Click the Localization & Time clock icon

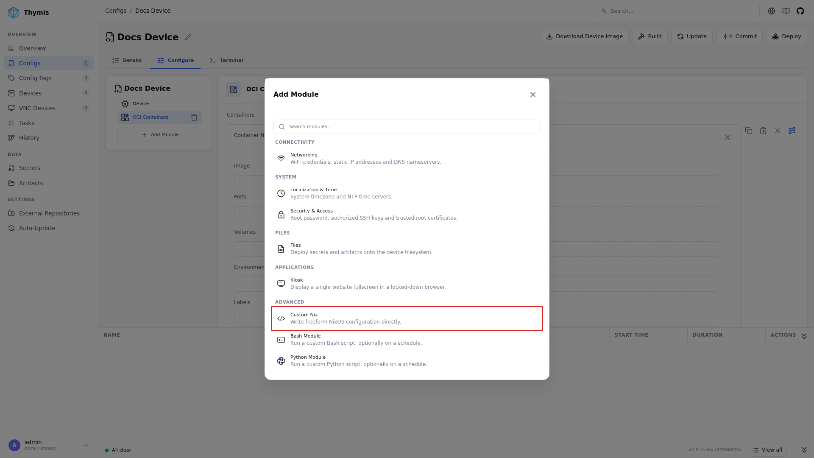281,193
